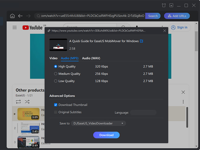This screenshot has height=150, width=200.
Task: Toggle playlist shuffle icon
Action: [x=27, y=102]
